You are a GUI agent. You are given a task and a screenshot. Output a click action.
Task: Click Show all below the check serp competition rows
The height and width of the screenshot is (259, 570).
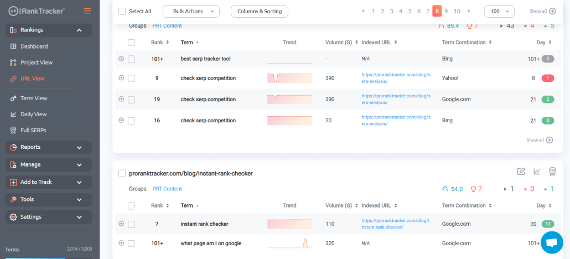540,140
